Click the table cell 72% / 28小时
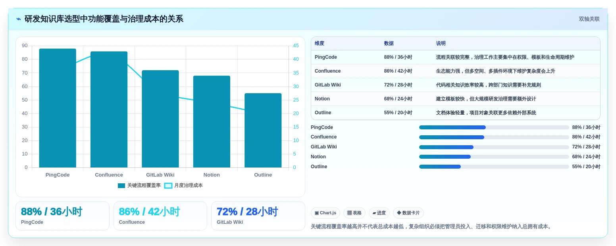The image size is (616, 246). point(398,85)
